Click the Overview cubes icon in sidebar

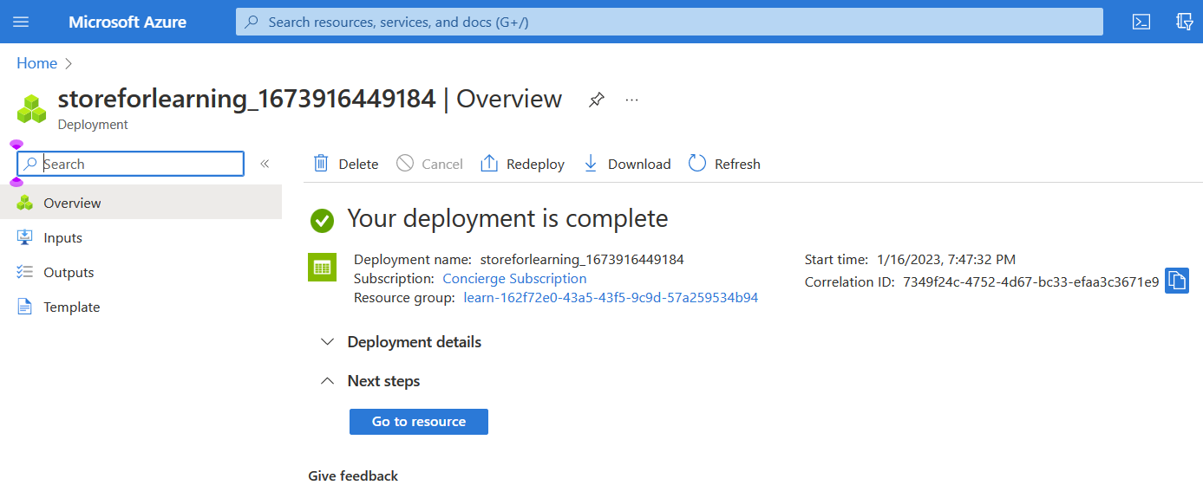pyautogui.click(x=24, y=203)
